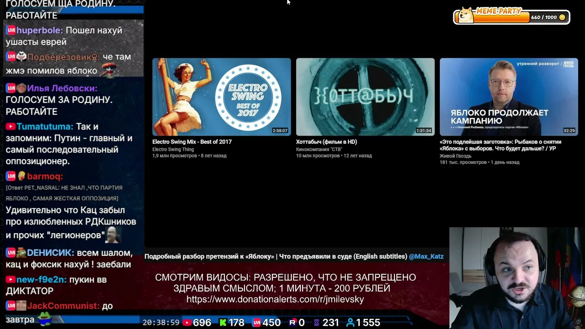Image resolution: width=585 pixels, height=329 pixels.
Task: Click the streamer webcam feed
Action: (x=517, y=278)
